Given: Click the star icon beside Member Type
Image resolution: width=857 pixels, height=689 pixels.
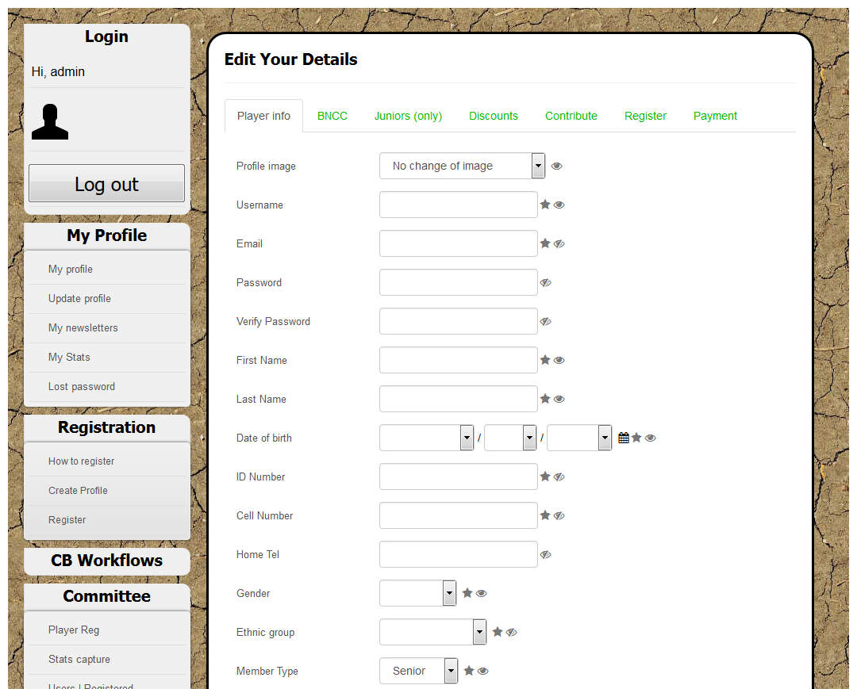Looking at the screenshot, I should coord(469,671).
